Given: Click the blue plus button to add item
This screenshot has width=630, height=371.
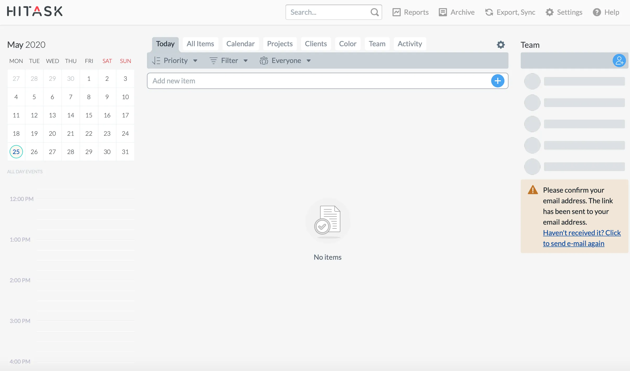Looking at the screenshot, I should (x=498, y=81).
